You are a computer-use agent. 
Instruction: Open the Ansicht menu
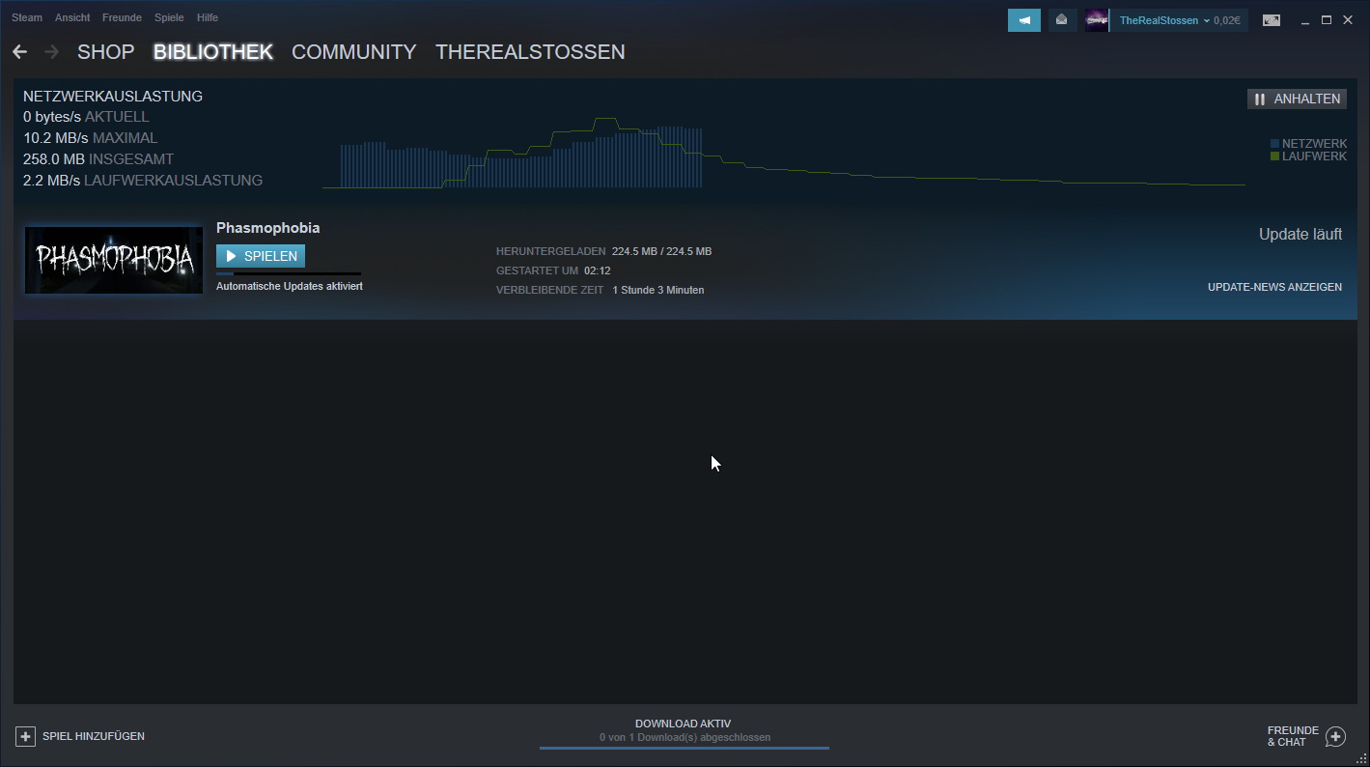[x=72, y=17]
